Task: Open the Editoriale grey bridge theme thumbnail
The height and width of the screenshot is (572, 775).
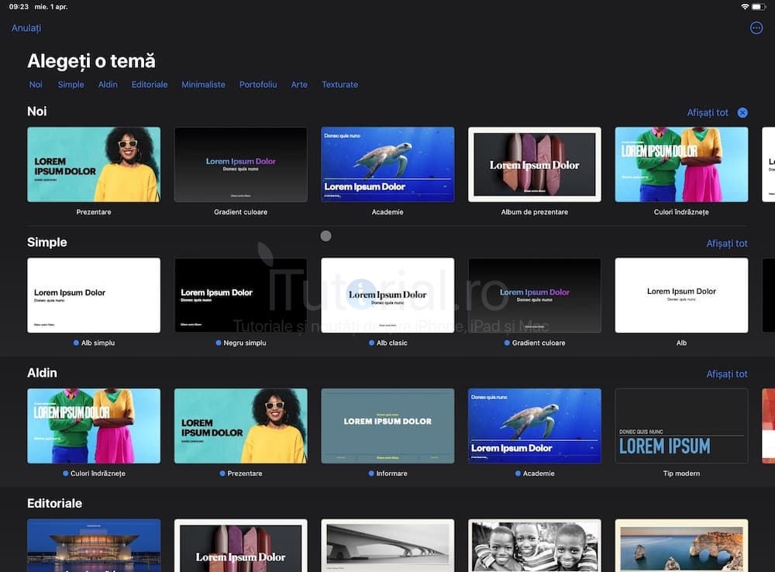Action: 387,546
